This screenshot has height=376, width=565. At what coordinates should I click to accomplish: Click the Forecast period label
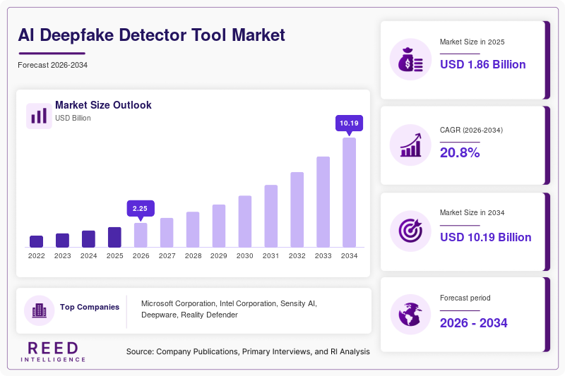point(465,298)
